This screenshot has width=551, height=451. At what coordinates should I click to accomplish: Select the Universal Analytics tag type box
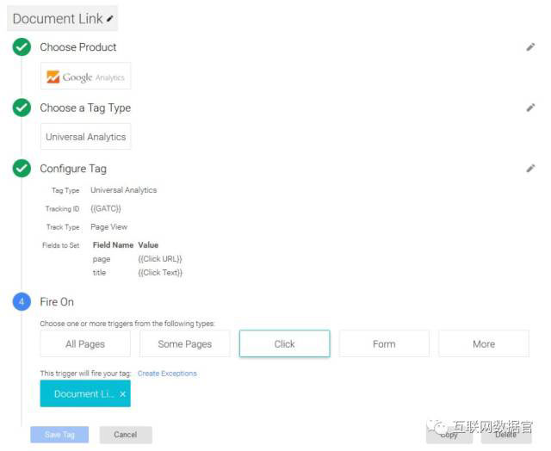[x=85, y=137]
